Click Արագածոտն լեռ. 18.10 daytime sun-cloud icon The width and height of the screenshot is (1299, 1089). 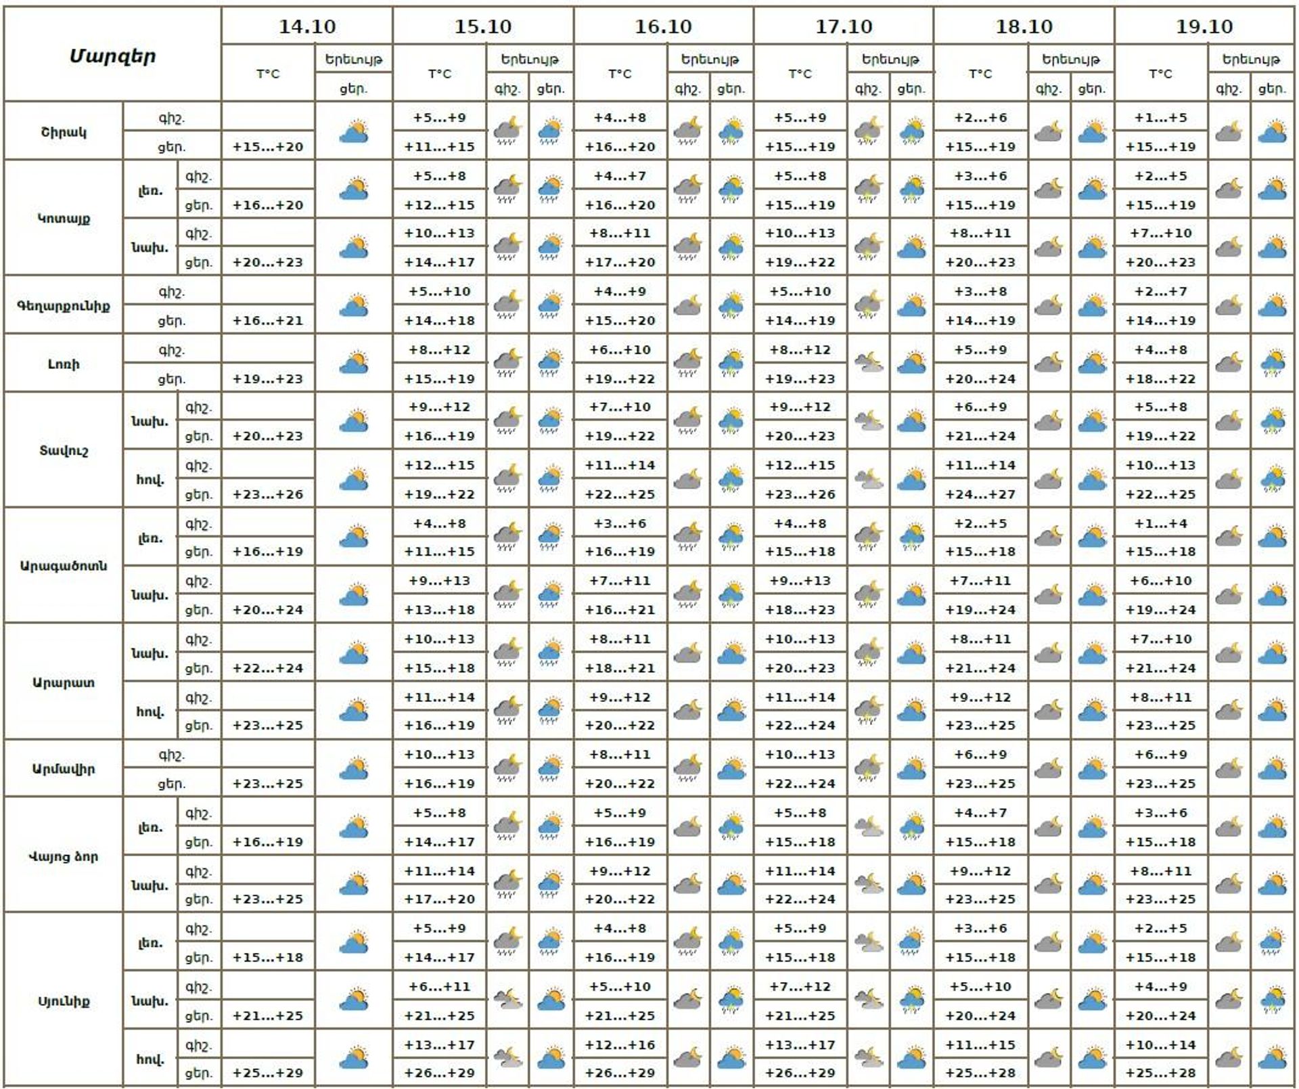pos(1092,537)
